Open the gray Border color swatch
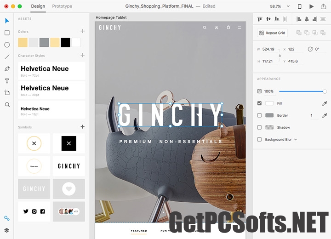 [269, 115]
